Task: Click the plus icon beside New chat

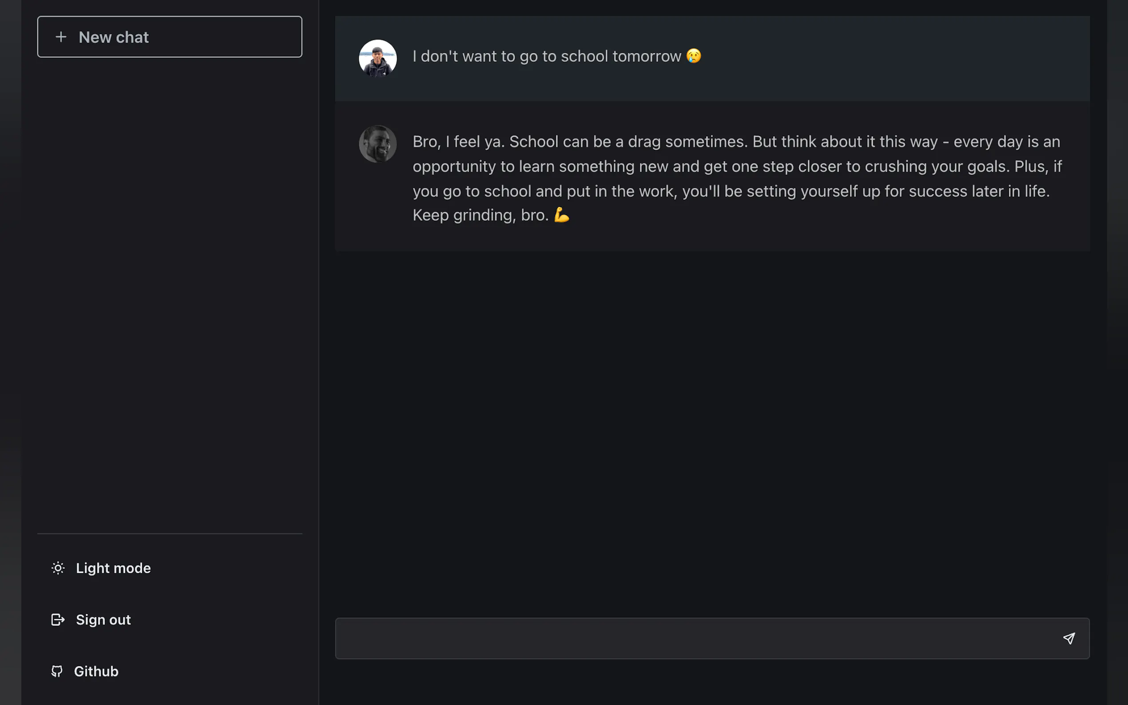Action: [x=61, y=37]
